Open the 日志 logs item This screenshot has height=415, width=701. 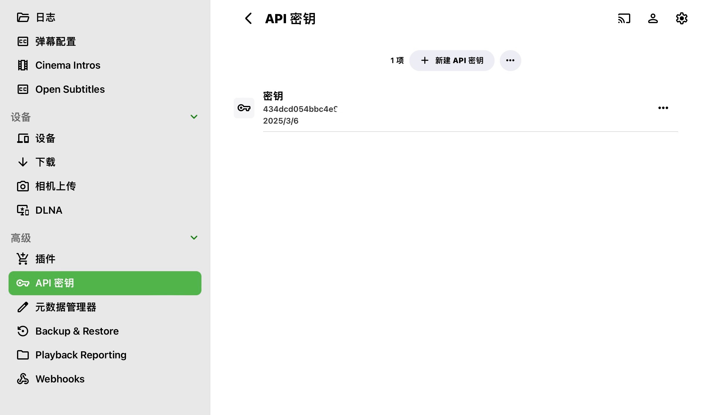point(45,18)
